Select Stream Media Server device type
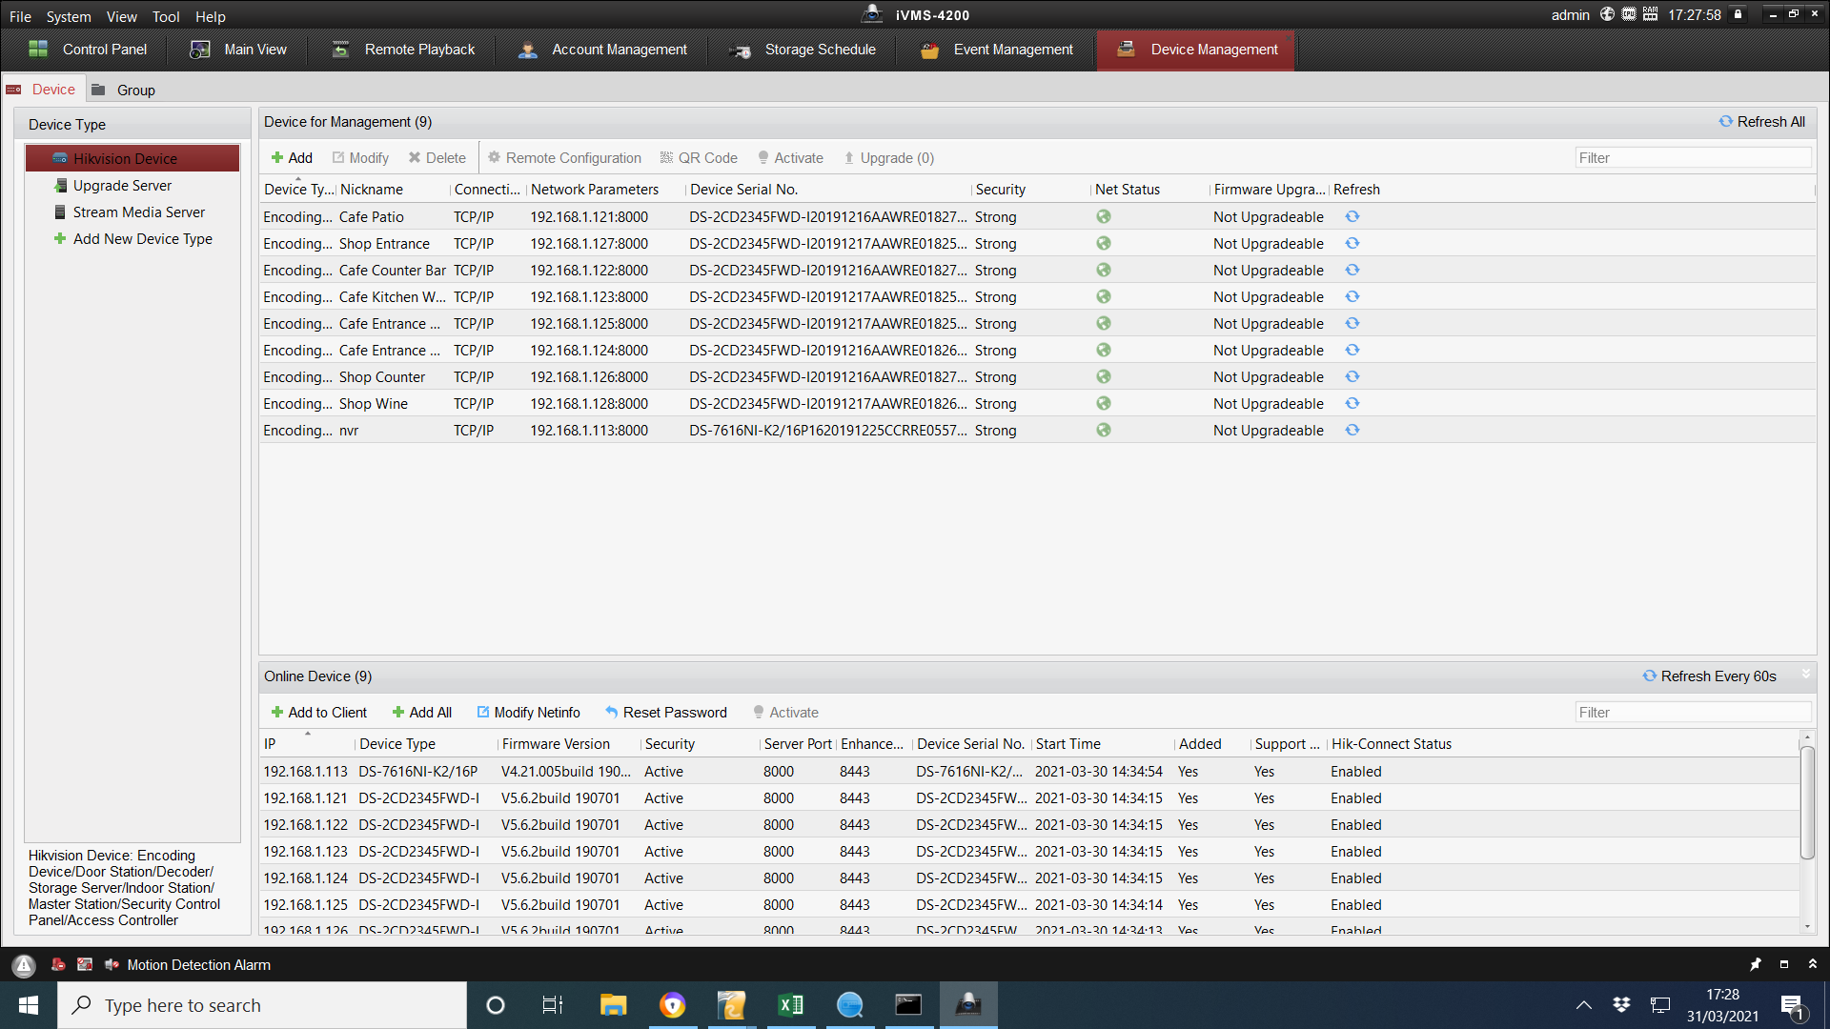 tap(138, 212)
